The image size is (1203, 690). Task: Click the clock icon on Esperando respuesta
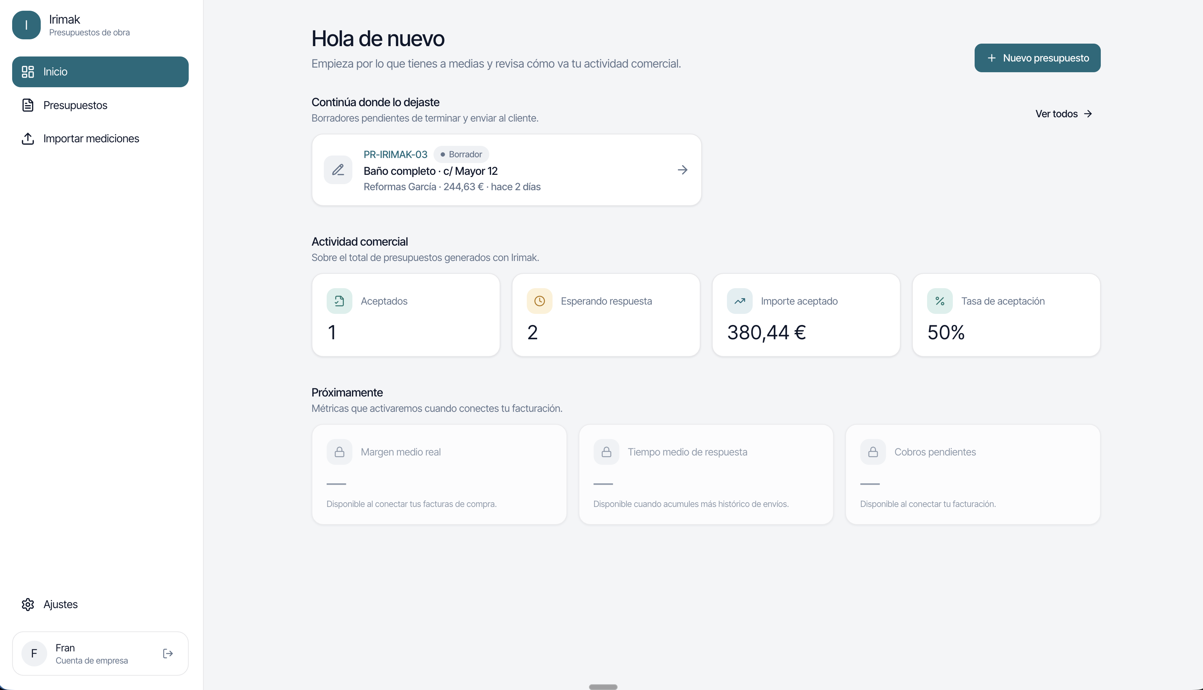click(539, 301)
